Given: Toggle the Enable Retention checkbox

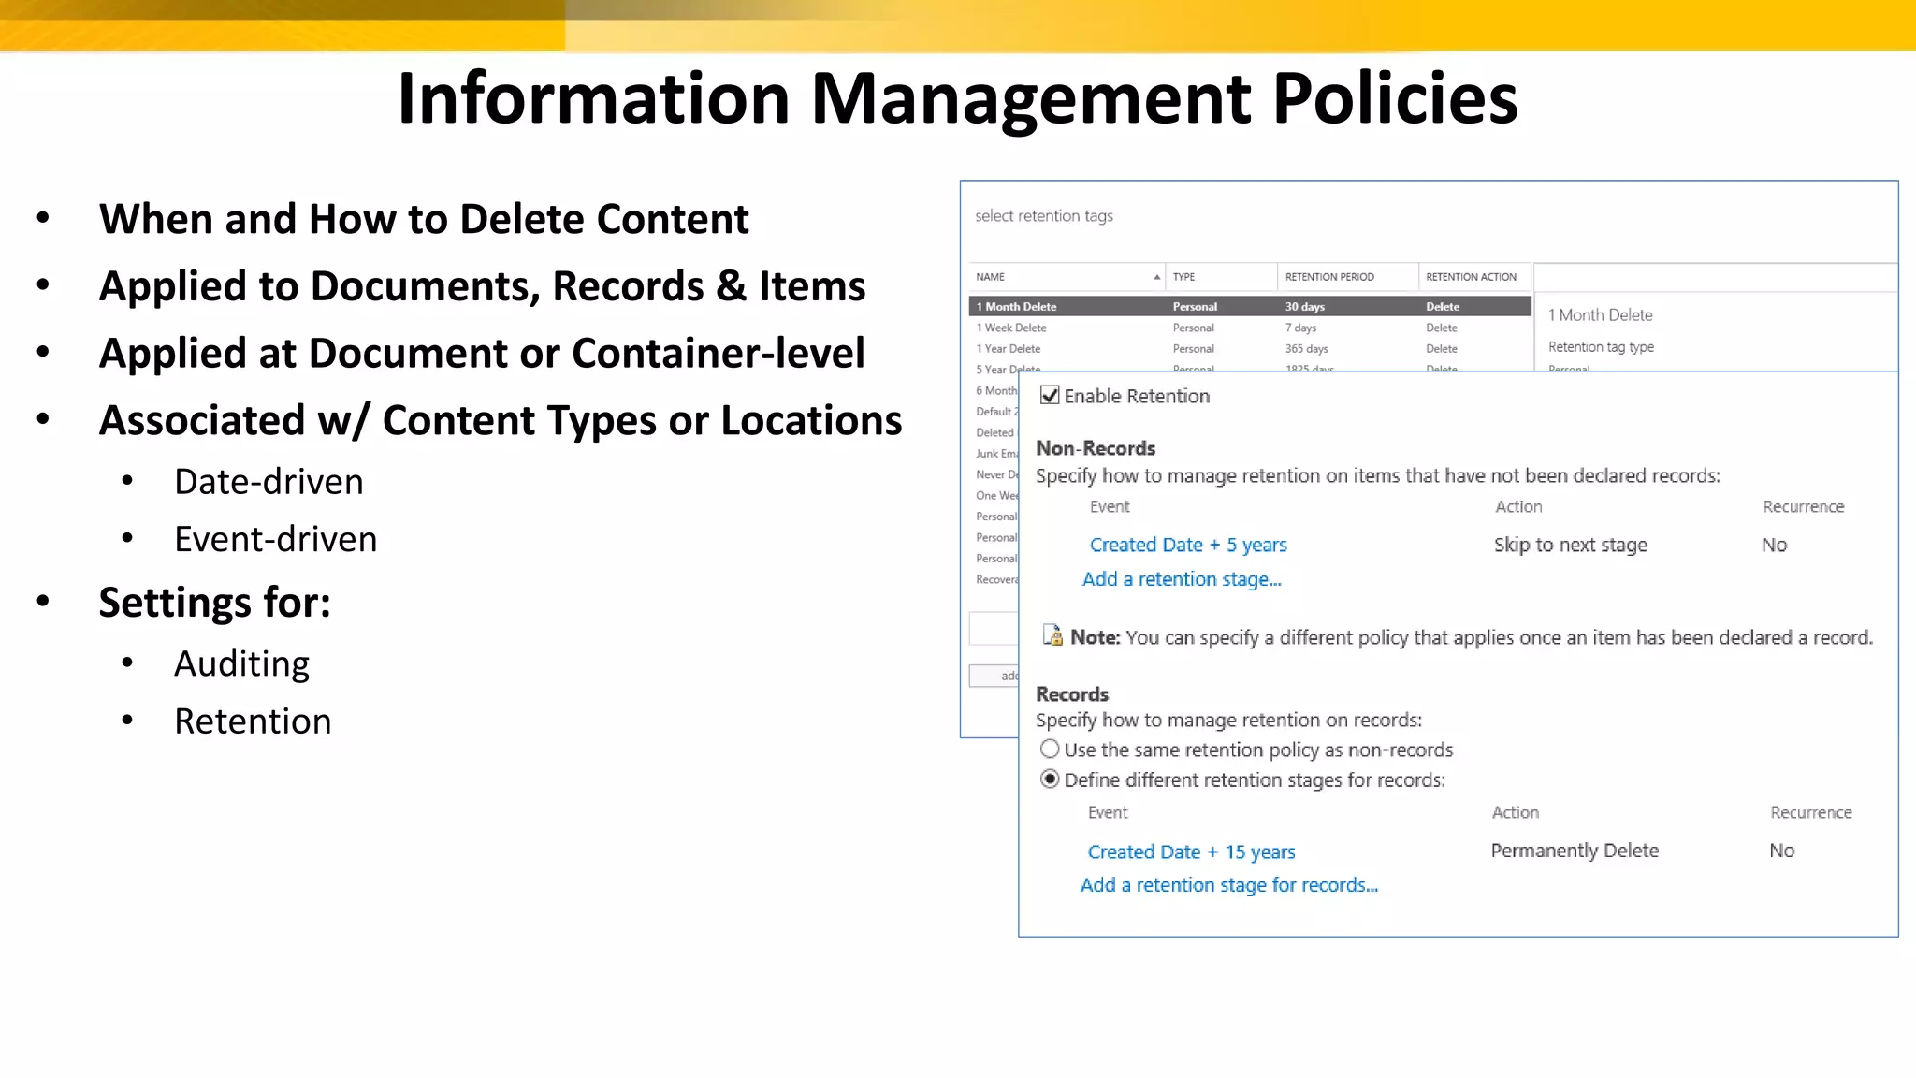Looking at the screenshot, I should click(x=1050, y=396).
